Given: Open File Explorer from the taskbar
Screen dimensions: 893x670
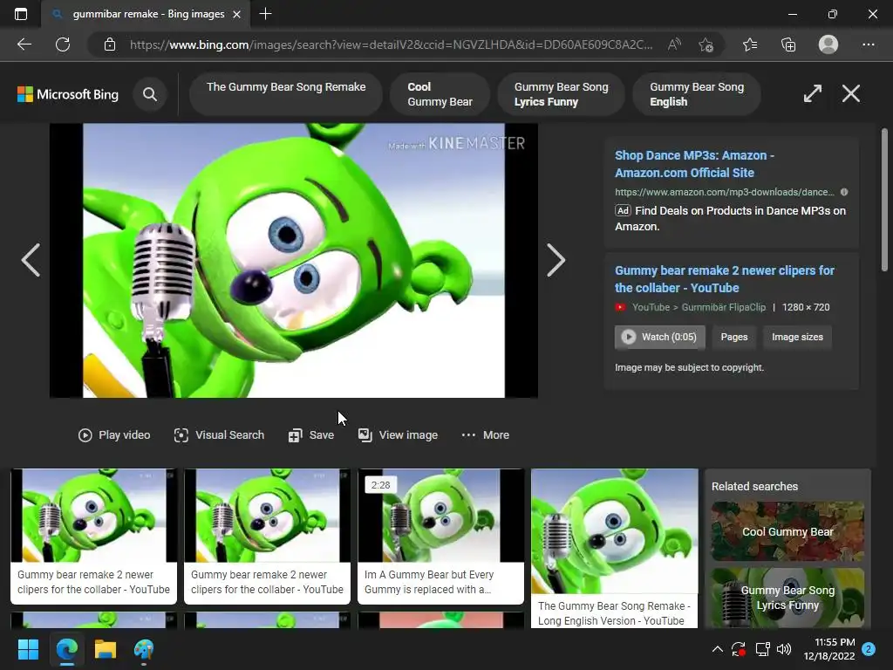Looking at the screenshot, I should [x=106, y=649].
